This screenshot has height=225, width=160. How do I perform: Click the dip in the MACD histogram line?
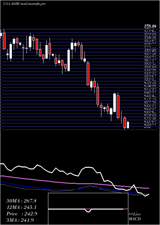(88, 211)
